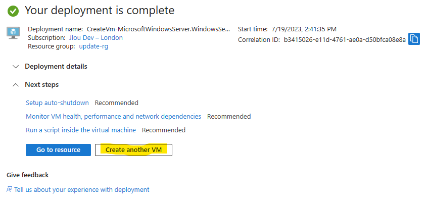The width and height of the screenshot is (427, 202).
Task: Open Run a script inside the virtual machine
Action: click(81, 130)
